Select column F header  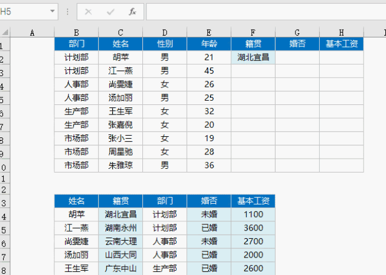(253, 32)
